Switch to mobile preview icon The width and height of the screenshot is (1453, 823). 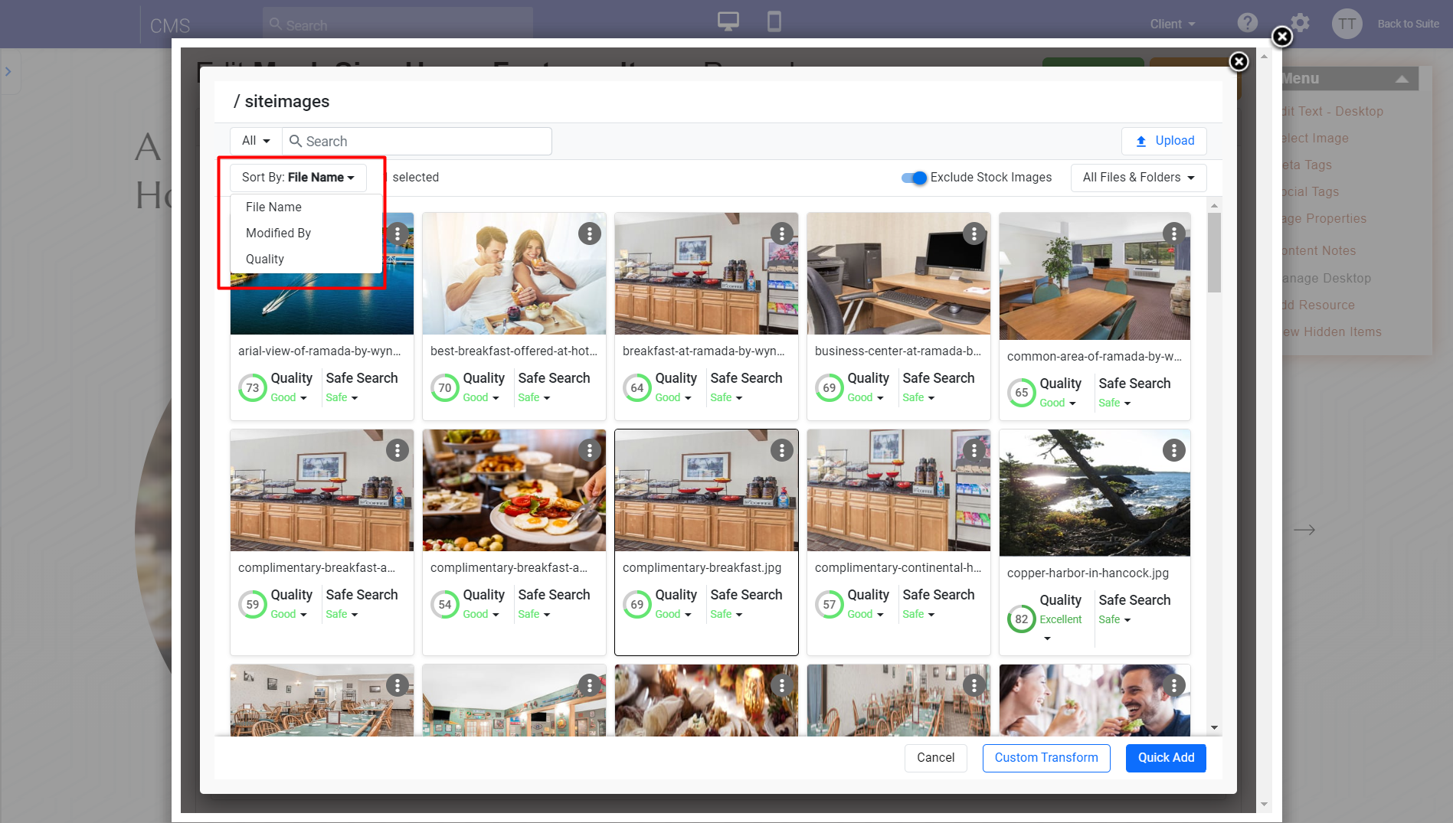pyautogui.click(x=774, y=21)
